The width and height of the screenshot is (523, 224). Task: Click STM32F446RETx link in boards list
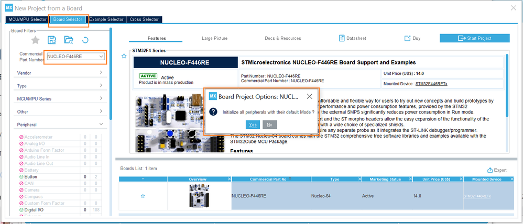(x=477, y=196)
